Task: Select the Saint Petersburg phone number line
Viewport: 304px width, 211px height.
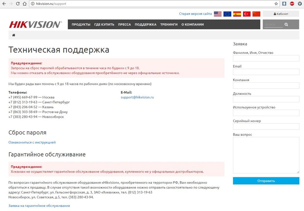Action: (39, 102)
